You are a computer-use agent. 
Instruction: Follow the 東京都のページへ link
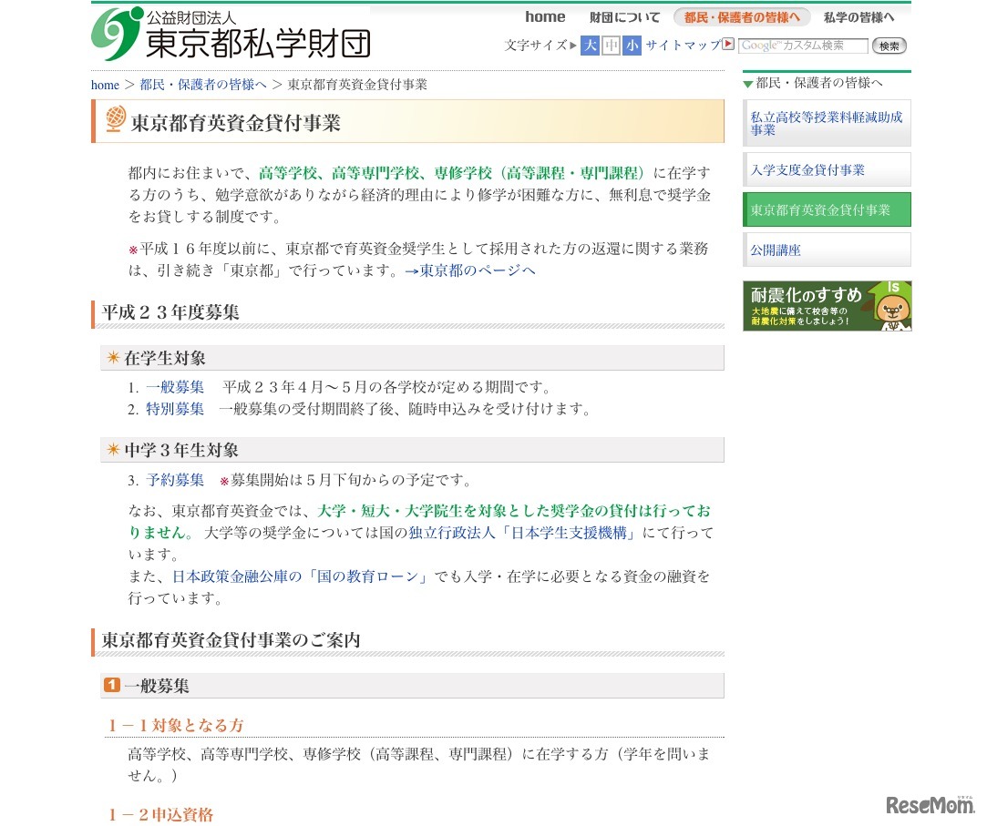tap(478, 270)
